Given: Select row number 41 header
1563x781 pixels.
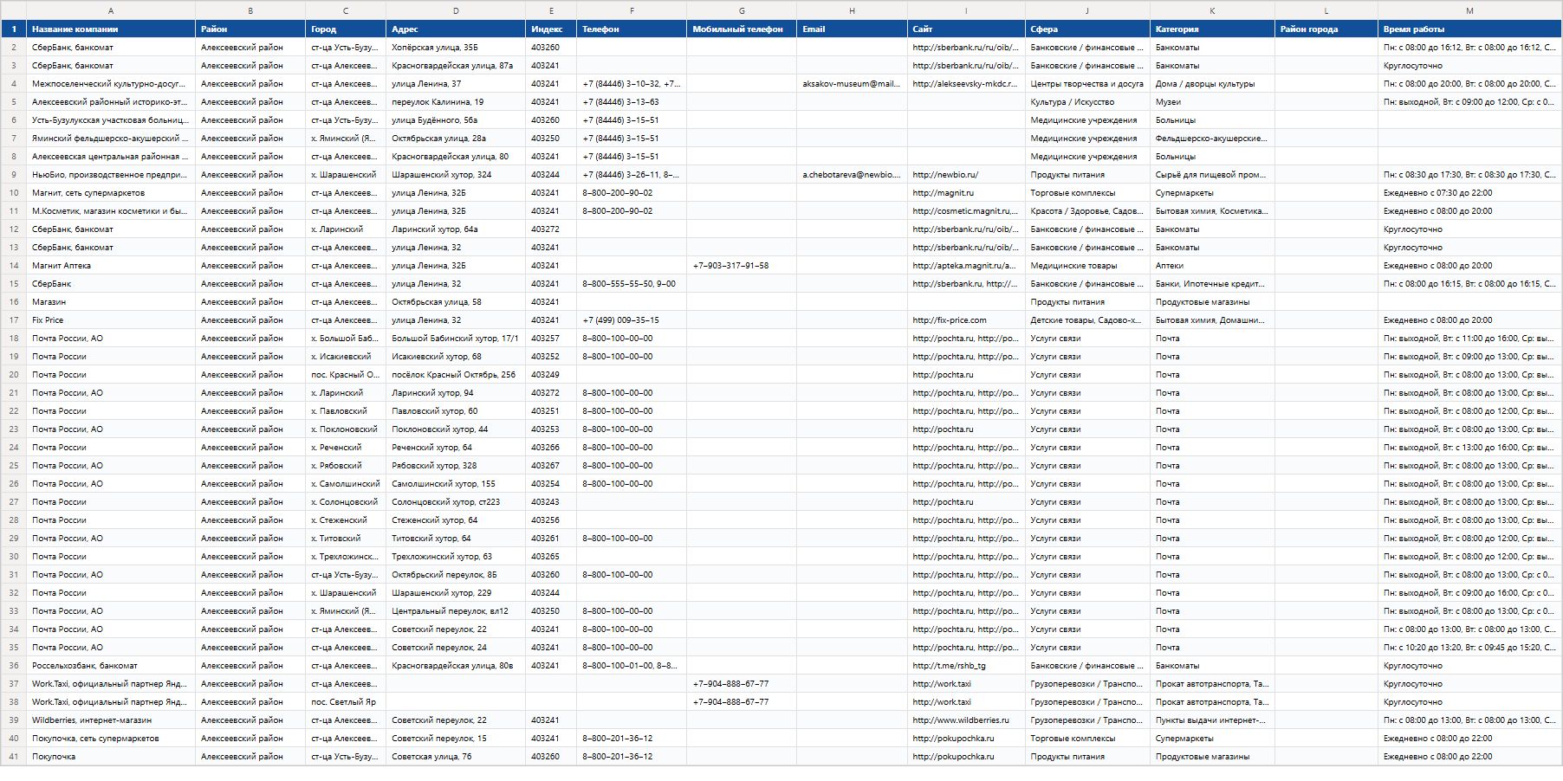Looking at the screenshot, I should click(14, 757).
